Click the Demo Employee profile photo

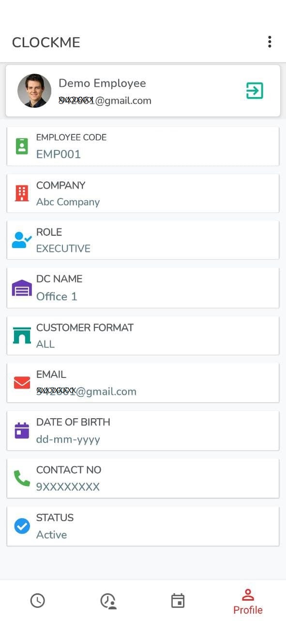[x=34, y=91]
